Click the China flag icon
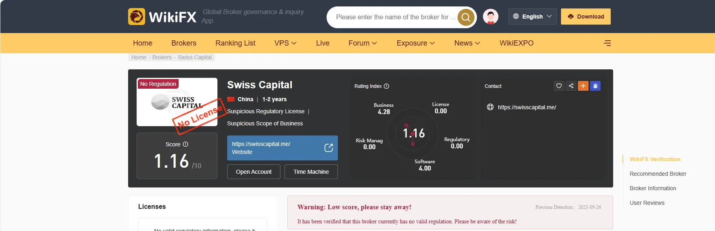Image resolution: width=715 pixels, height=231 pixels. [x=231, y=99]
